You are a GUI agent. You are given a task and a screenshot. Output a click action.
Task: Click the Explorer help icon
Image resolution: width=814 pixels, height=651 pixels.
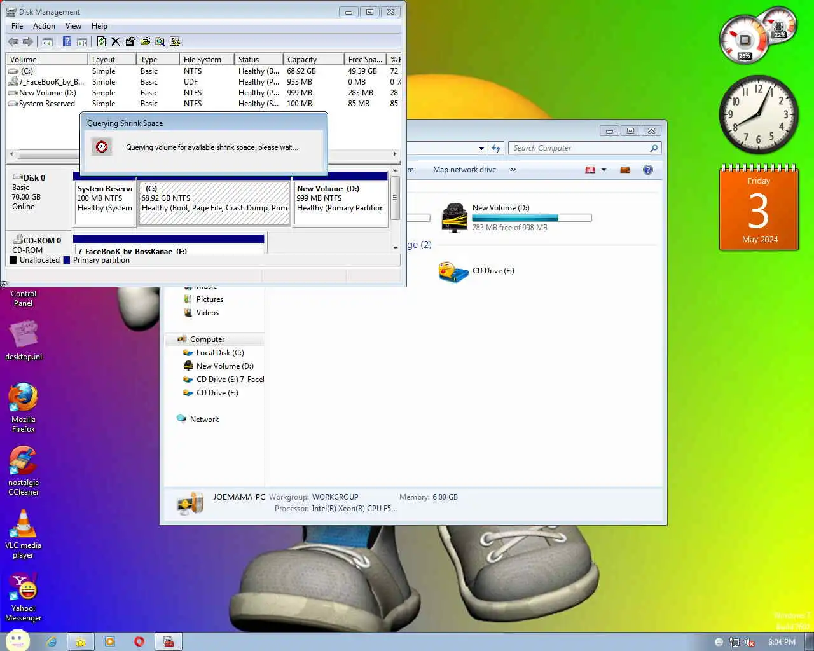[648, 170]
